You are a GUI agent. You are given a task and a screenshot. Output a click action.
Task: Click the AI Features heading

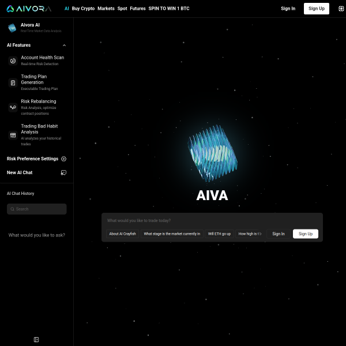[19, 45]
